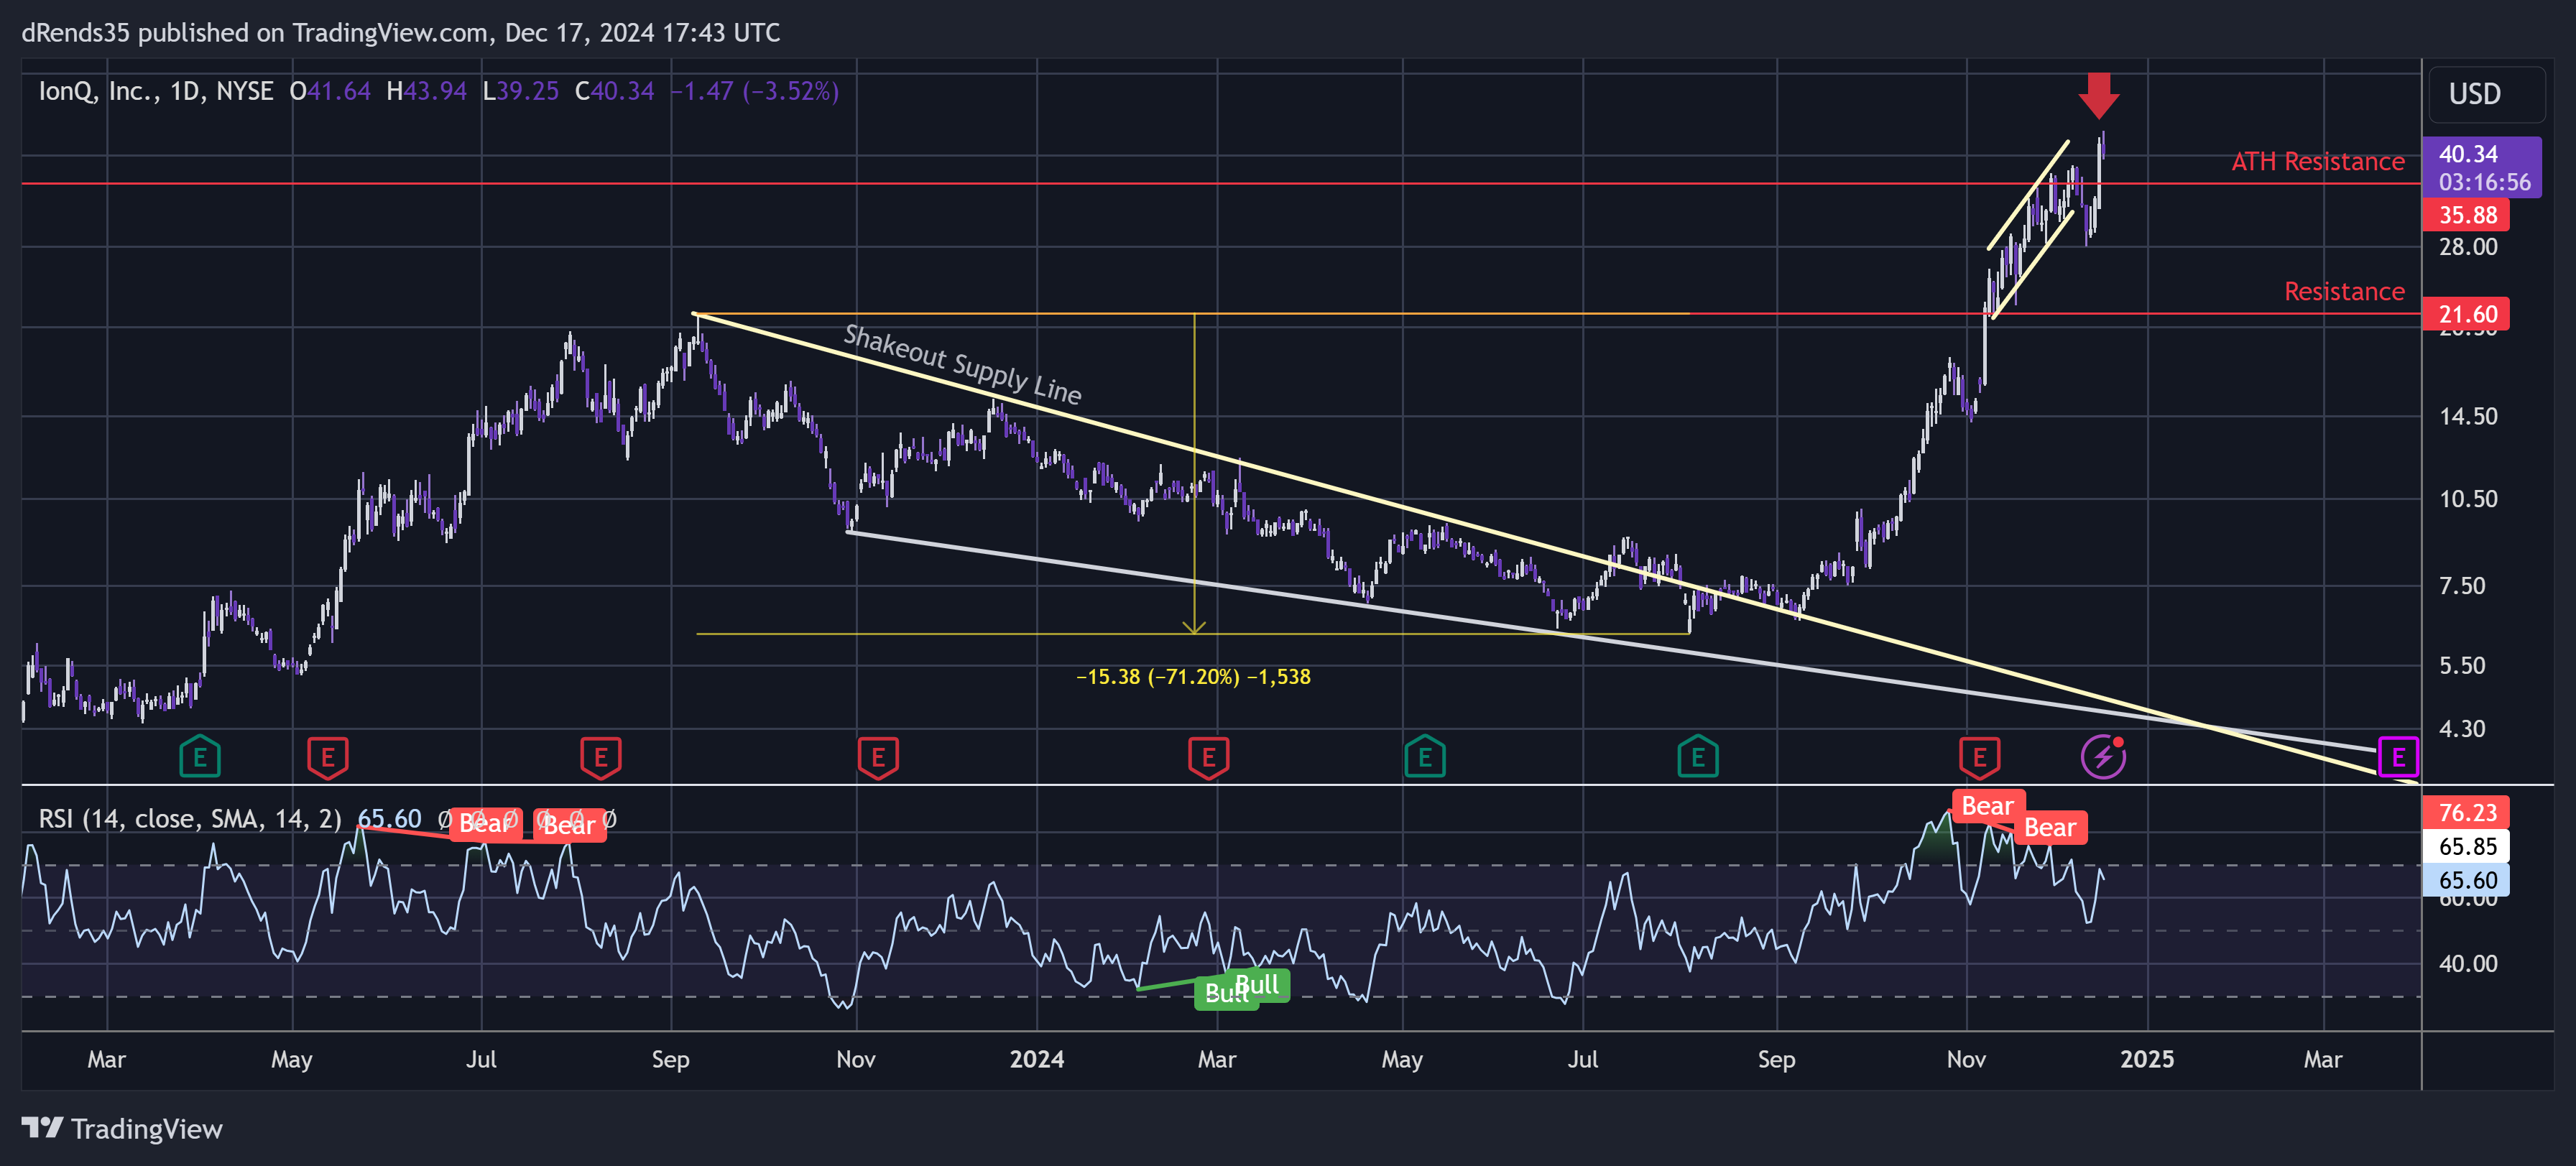Click the current price label 40.34
The width and height of the screenshot is (2576, 1166).
(2468, 154)
